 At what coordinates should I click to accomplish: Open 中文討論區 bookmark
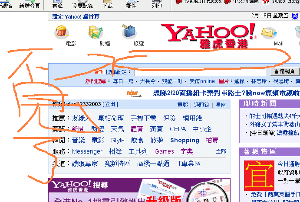click(x=242, y=2)
